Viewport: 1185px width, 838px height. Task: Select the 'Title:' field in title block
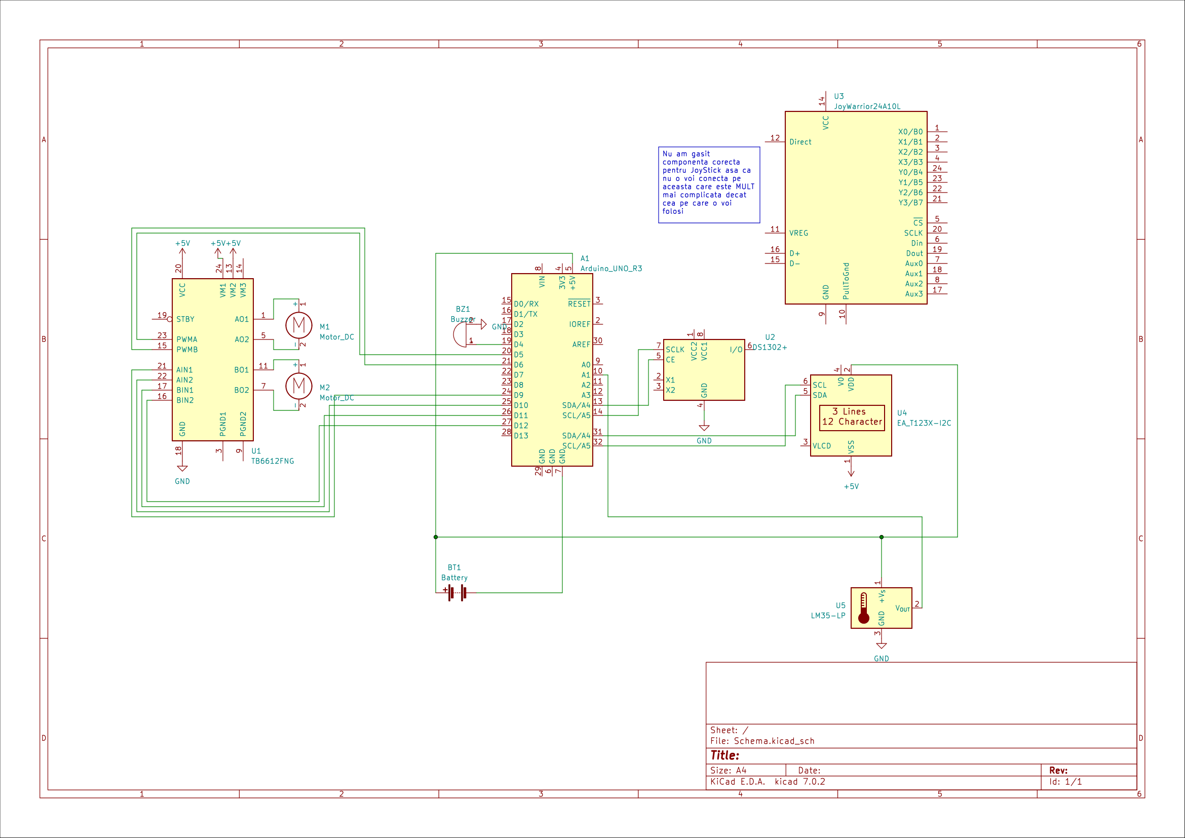(724, 755)
